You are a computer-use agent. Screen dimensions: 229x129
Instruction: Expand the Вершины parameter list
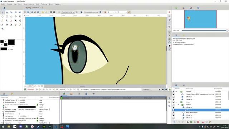[x=1, y=123]
